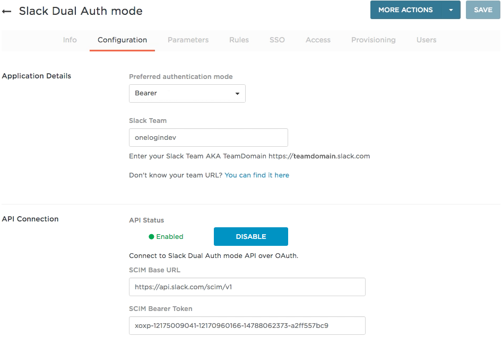Click the 'Preferred authentication mode' label

[181, 77]
